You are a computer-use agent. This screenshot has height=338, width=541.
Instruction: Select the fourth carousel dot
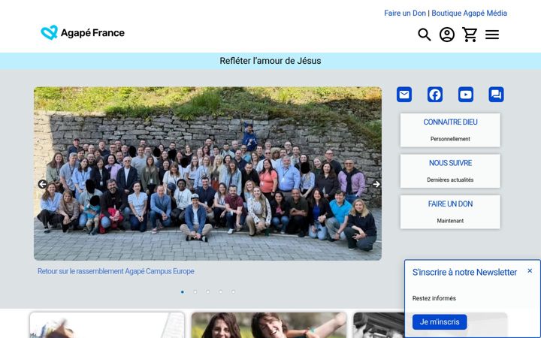pyautogui.click(x=220, y=291)
